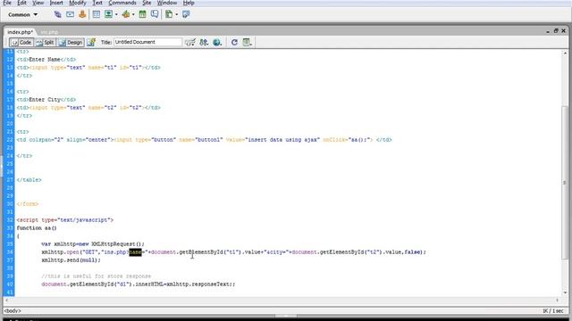The height and width of the screenshot is (321, 572).
Task: Click line number 32 in the gutter
Action: click(x=10, y=220)
